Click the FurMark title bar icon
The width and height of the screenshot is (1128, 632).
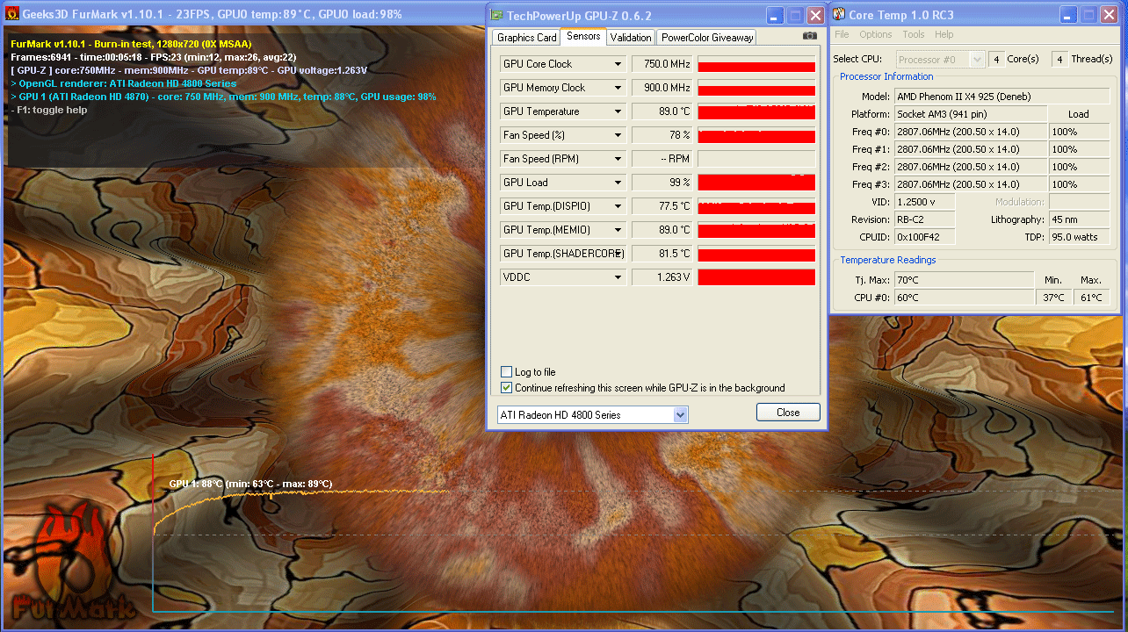click(12, 14)
